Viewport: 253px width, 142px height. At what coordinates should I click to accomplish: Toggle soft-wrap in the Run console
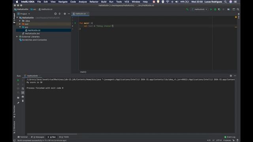[23, 88]
